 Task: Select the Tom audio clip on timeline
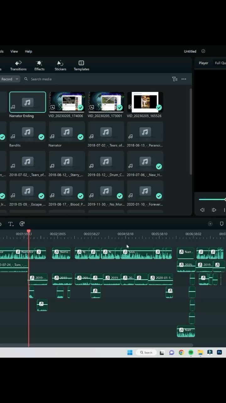[x=14, y=266]
